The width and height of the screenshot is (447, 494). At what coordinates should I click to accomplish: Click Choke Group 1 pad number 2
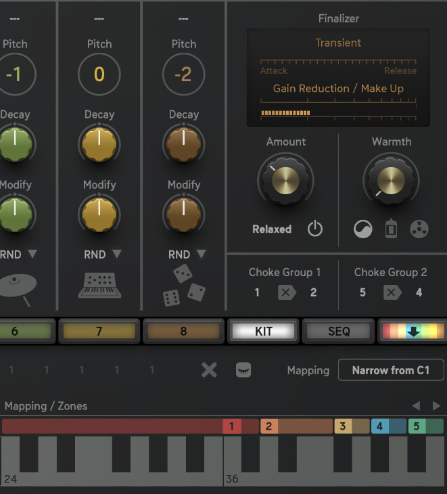(x=313, y=292)
